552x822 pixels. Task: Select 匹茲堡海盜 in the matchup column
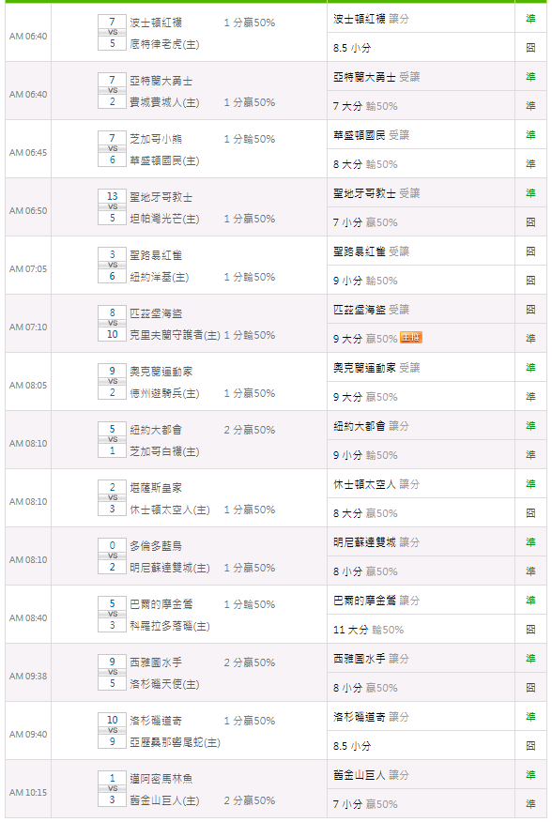point(156,313)
